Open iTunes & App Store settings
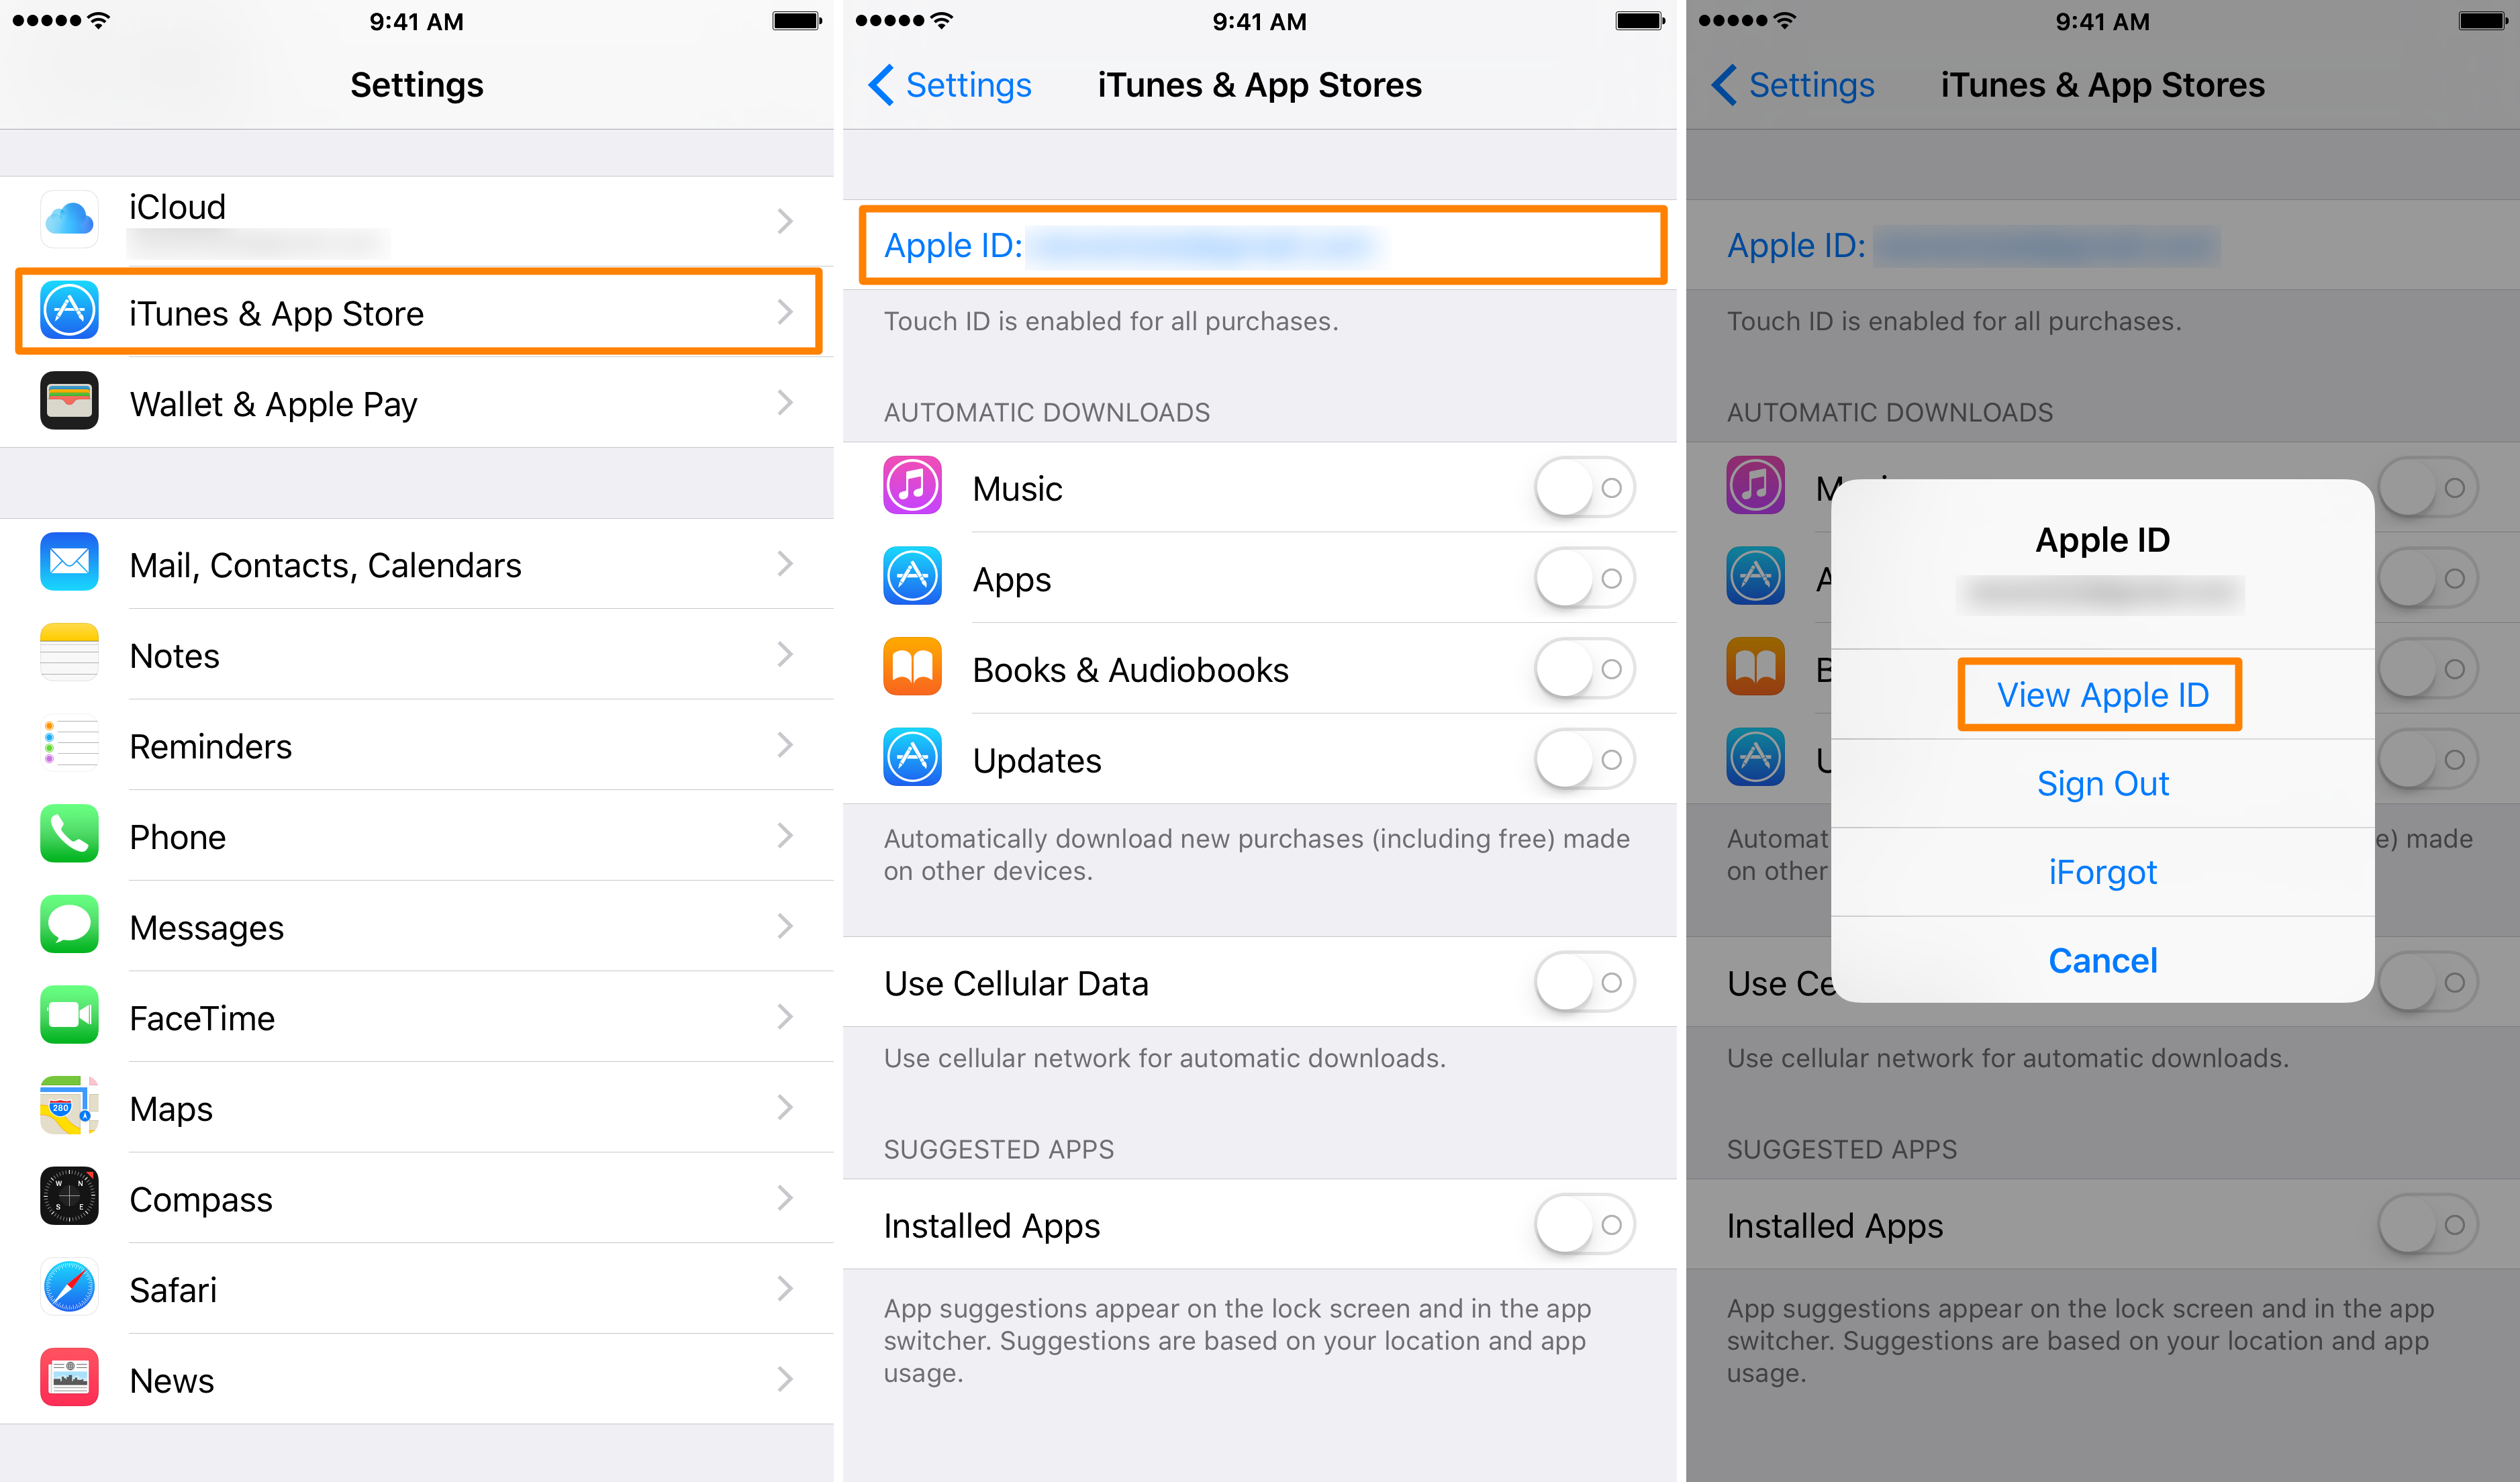The width and height of the screenshot is (2520, 1482). point(420,314)
